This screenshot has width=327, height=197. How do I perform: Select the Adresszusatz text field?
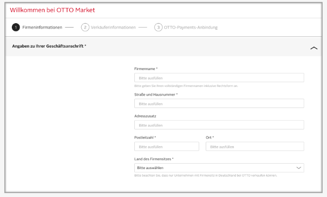click(x=219, y=125)
